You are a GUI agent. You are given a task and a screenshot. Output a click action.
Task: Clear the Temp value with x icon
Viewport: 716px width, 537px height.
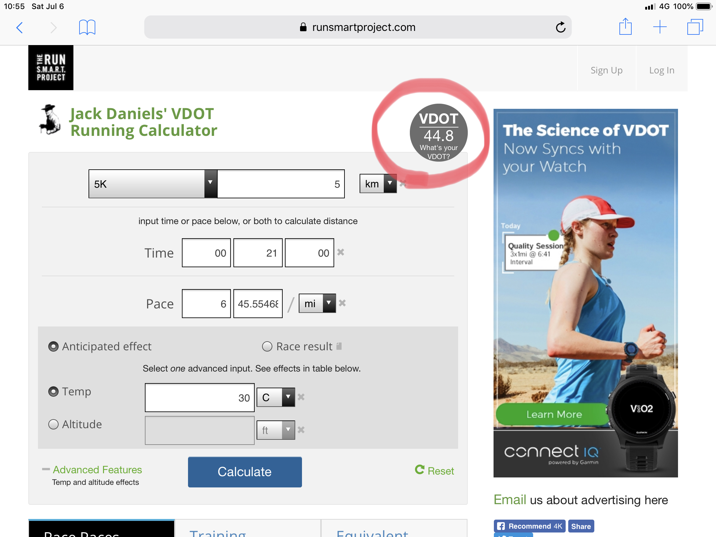pyautogui.click(x=301, y=397)
